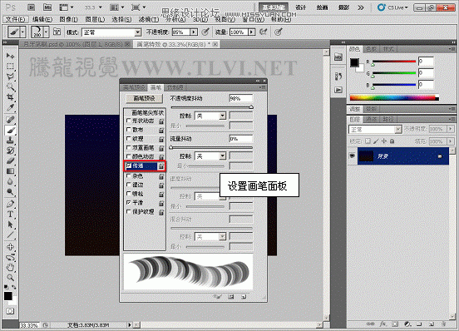The image size is (459, 331).
Task: Select the Clone Stamp tool
Action: click(x=10, y=141)
